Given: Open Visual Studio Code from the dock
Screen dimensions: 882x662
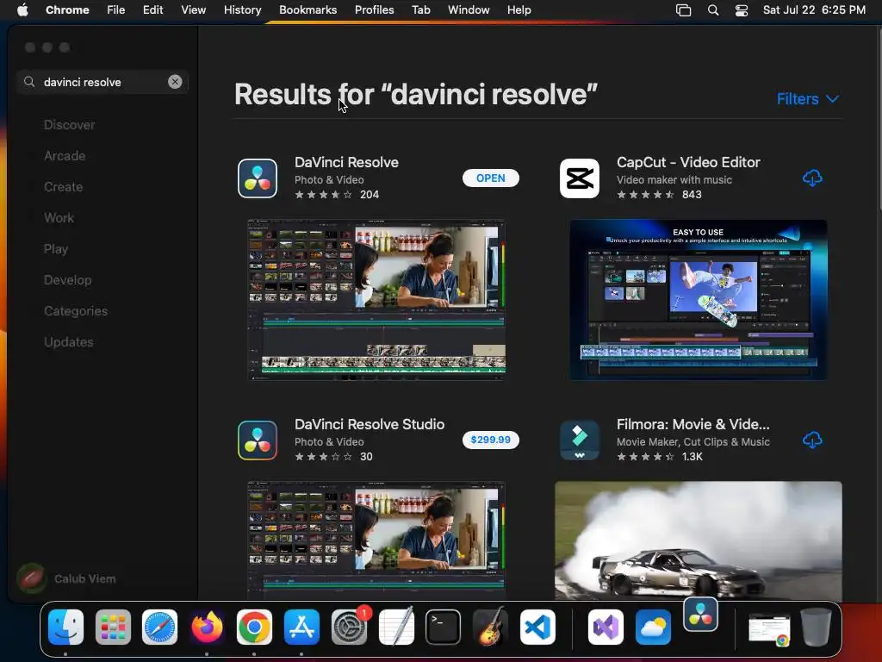Looking at the screenshot, I should pyautogui.click(x=537, y=628).
